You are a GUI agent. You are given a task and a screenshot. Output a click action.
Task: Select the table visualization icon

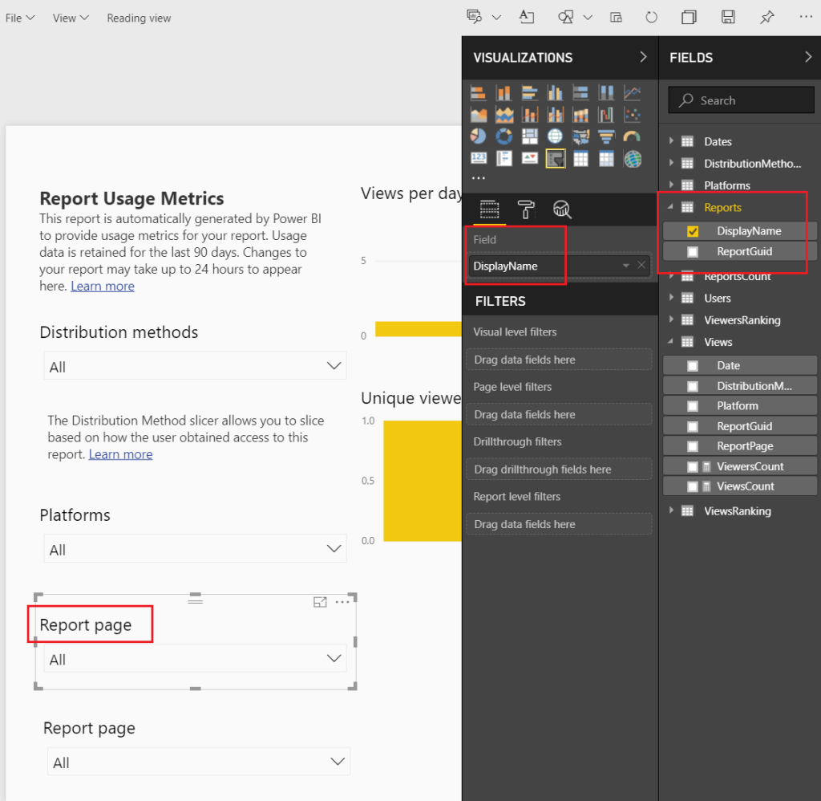(580, 157)
